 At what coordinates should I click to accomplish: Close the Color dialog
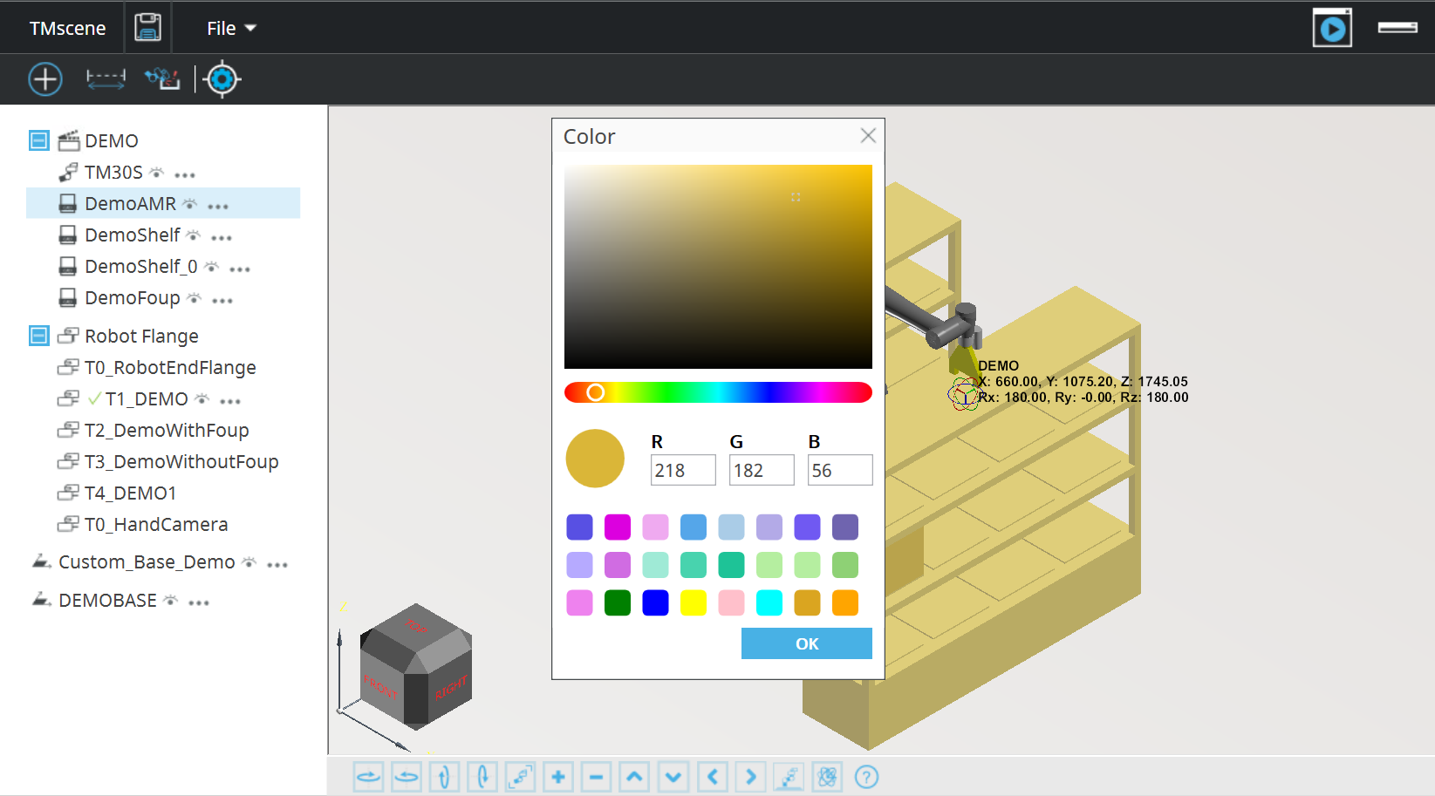867,135
